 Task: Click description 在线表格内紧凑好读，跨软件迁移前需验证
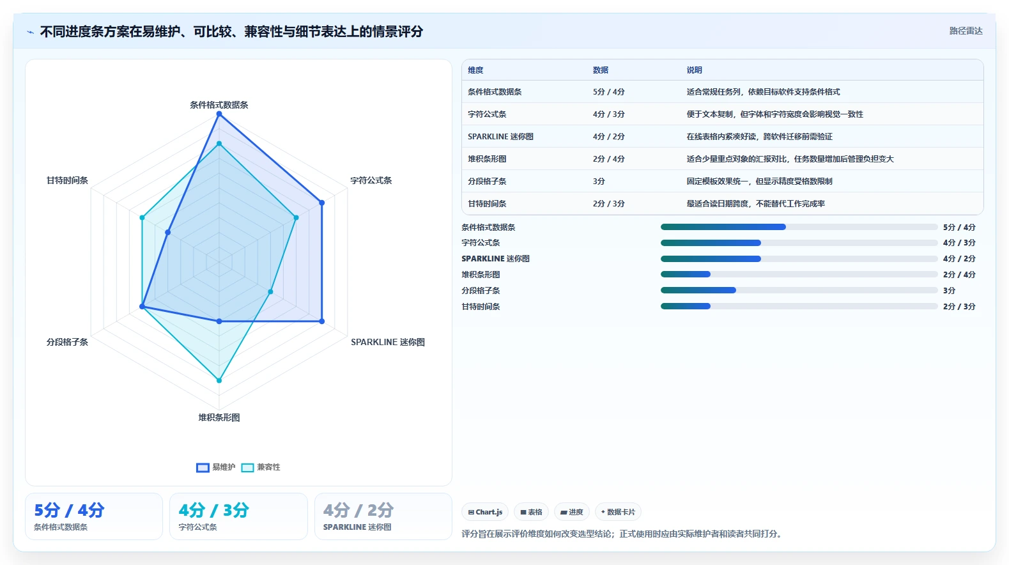(760, 137)
